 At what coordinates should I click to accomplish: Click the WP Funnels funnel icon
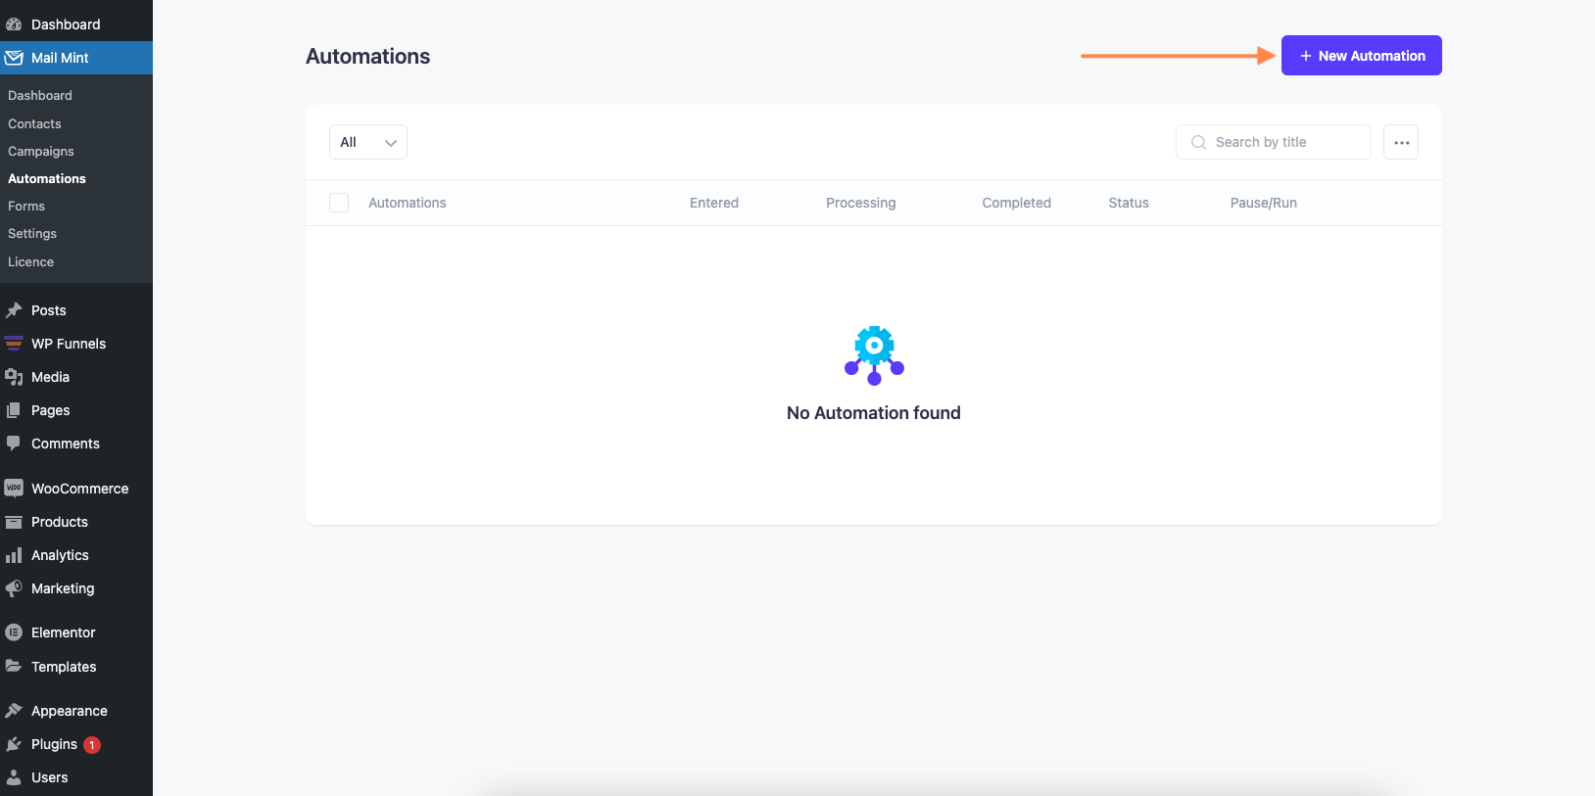tap(14, 344)
